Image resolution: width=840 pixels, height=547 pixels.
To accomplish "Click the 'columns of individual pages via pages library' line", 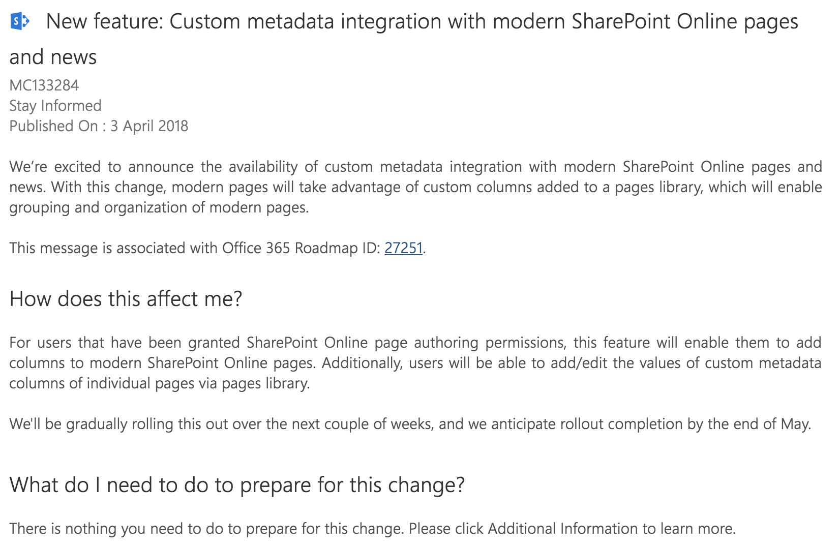I will [x=160, y=383].
